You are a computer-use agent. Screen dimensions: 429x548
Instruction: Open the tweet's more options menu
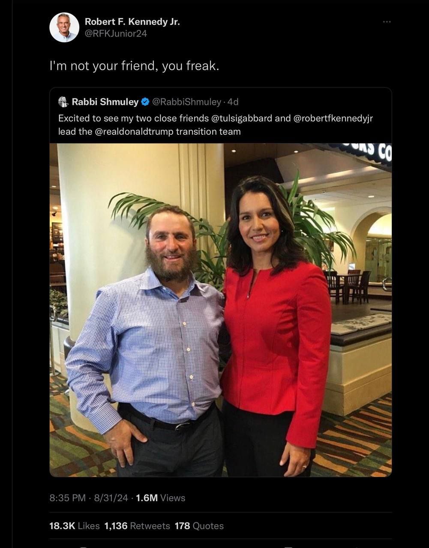tap(387, 21)
